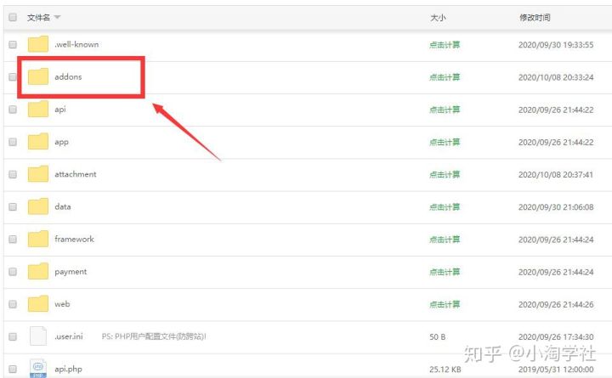This screenshot has width=612, height=378.
Task: Calculate size of the web folder
Action: click(445, 304)
